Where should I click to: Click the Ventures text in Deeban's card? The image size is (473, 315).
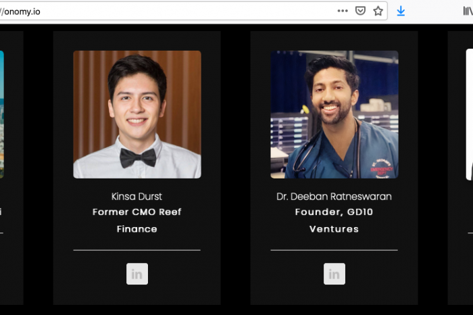click(x=334, y=229)
